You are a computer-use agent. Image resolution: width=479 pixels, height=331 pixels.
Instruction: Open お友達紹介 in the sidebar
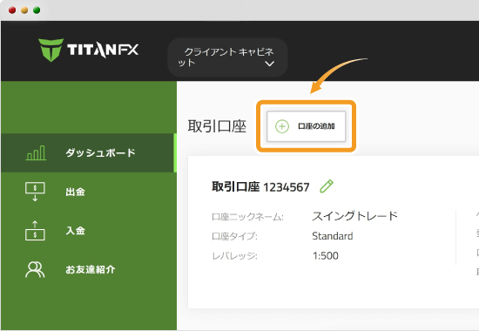click(x=89, y=269)
